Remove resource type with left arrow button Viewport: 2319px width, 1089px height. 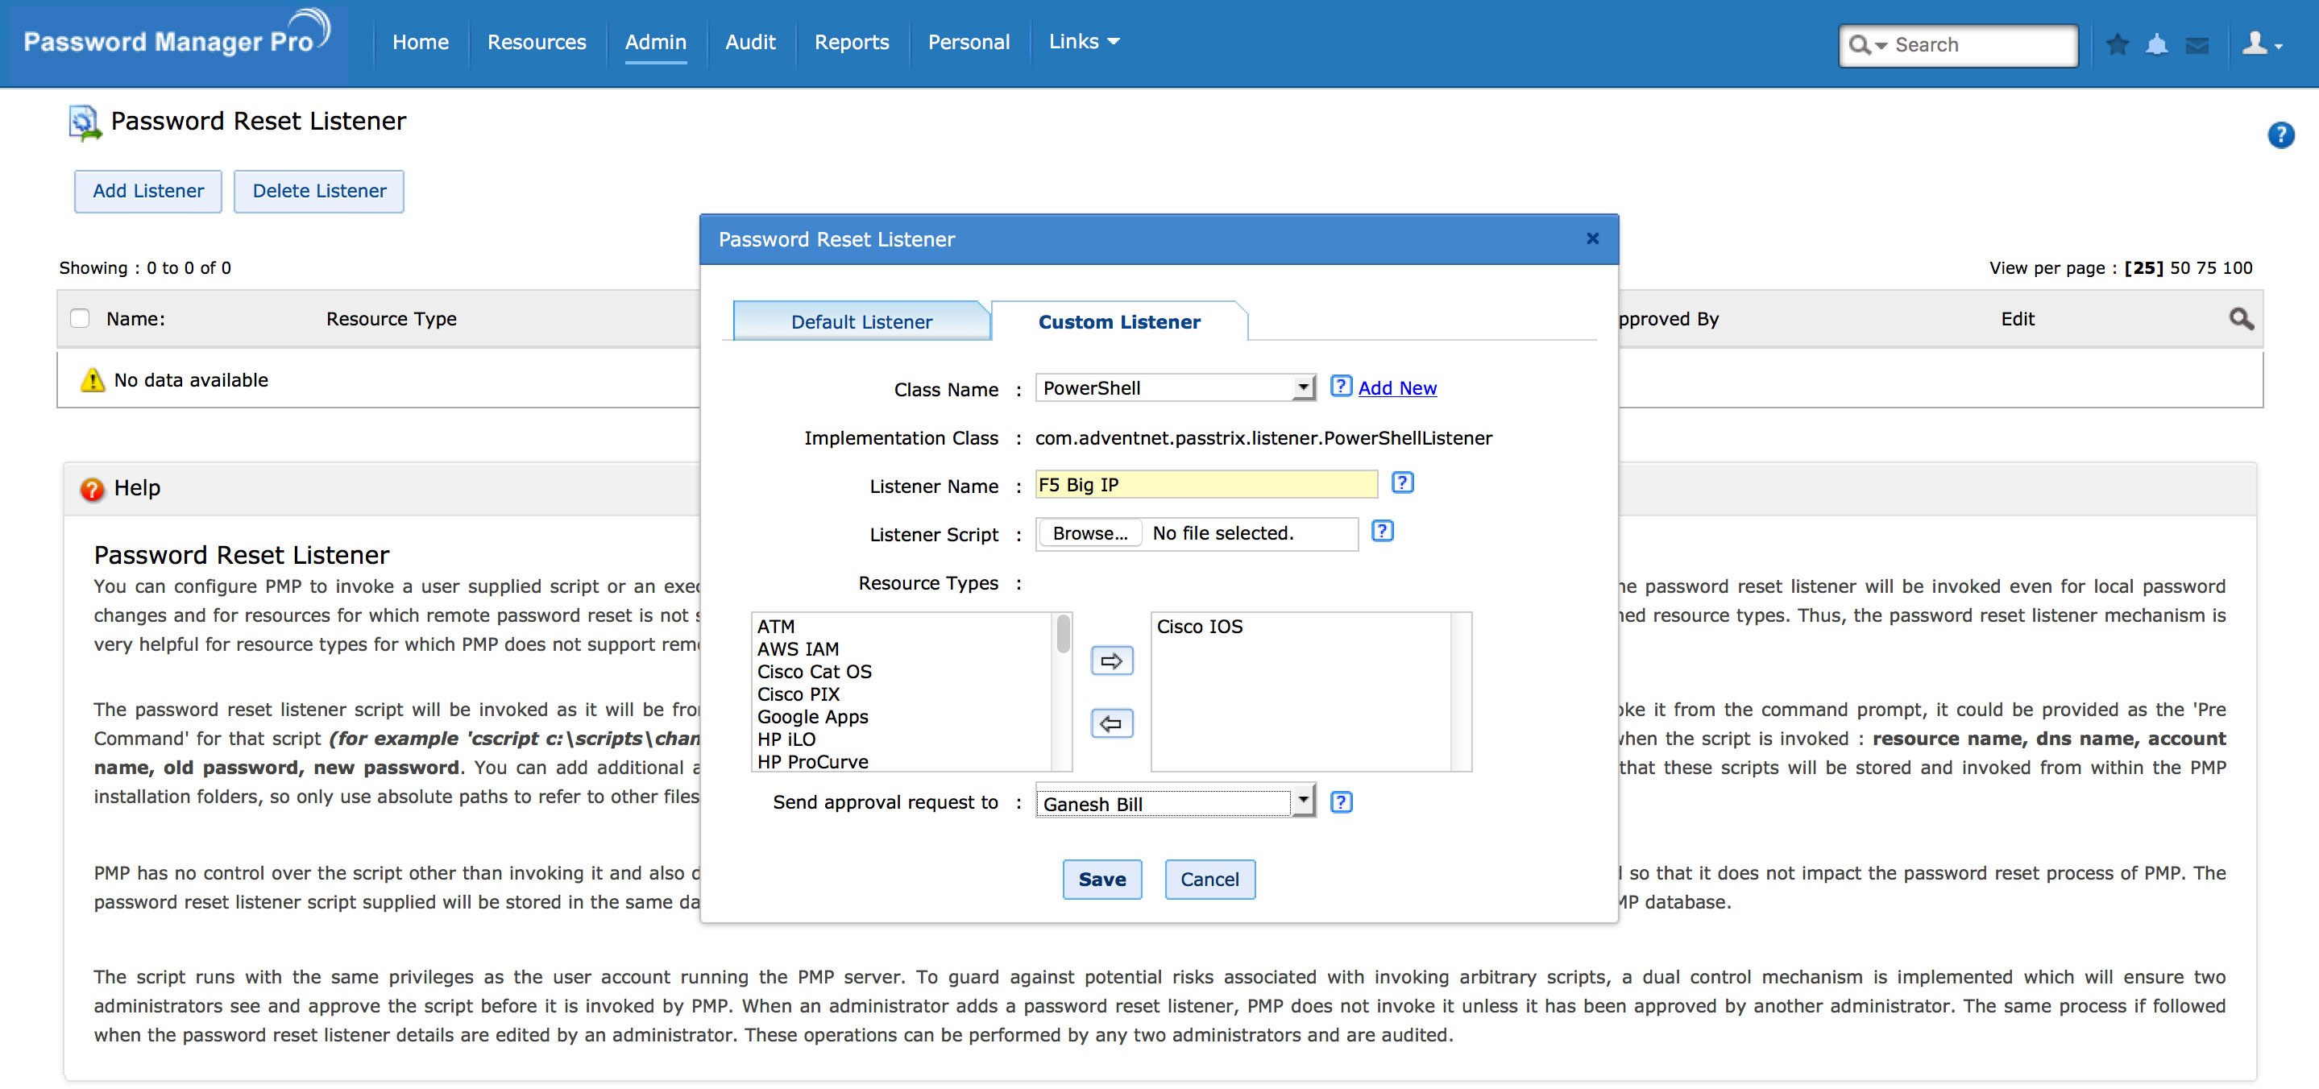[1112, 723]
